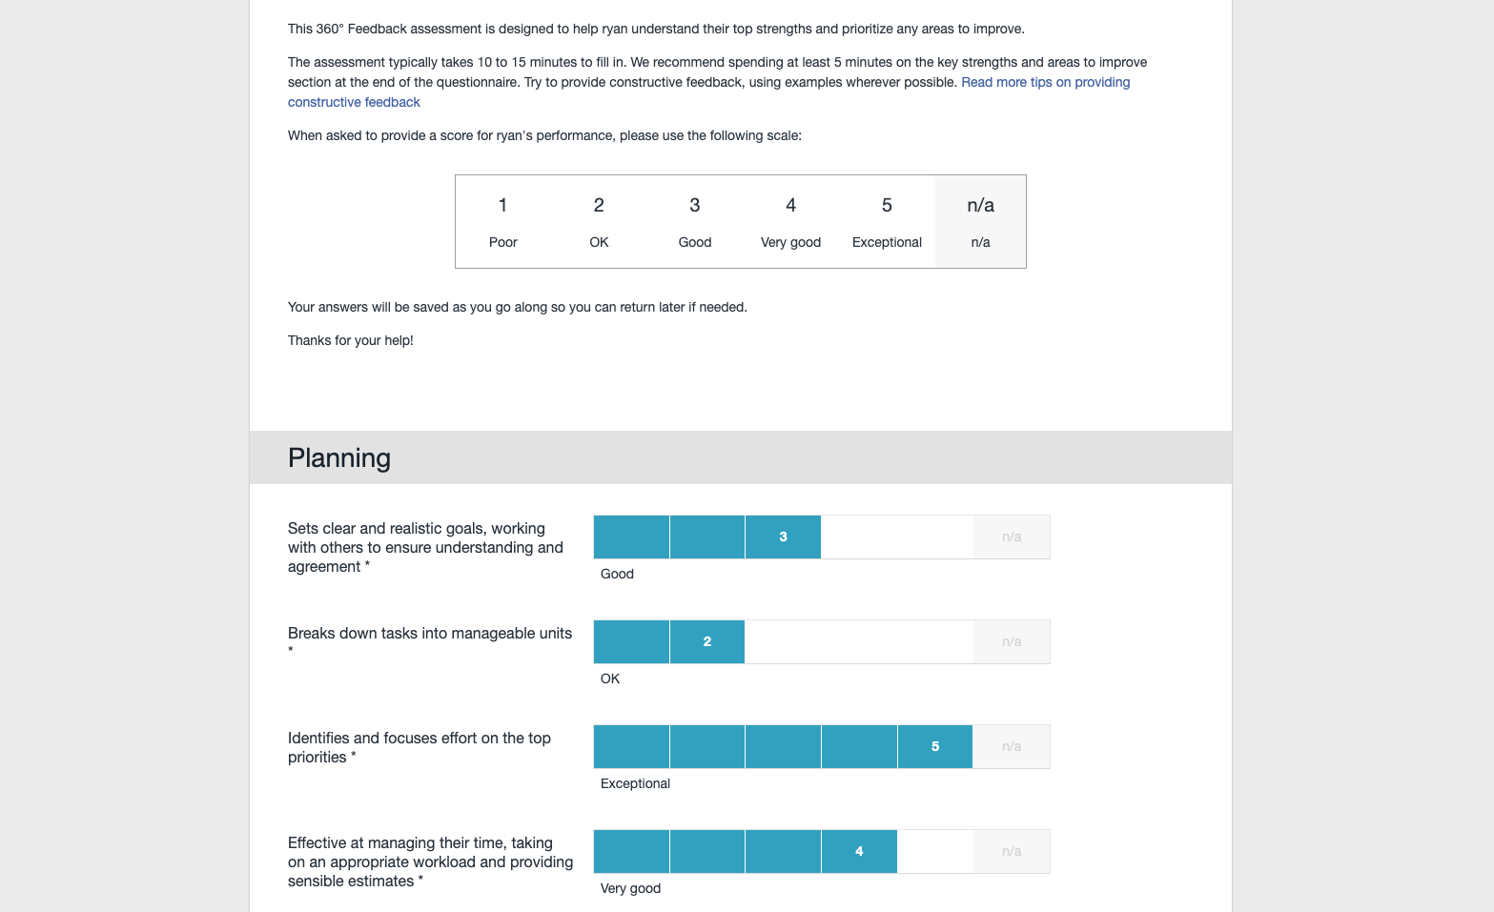Rate 'Breaks down tasks' as 1
This screenshot has width=1494, height=912.
(631, 642)
